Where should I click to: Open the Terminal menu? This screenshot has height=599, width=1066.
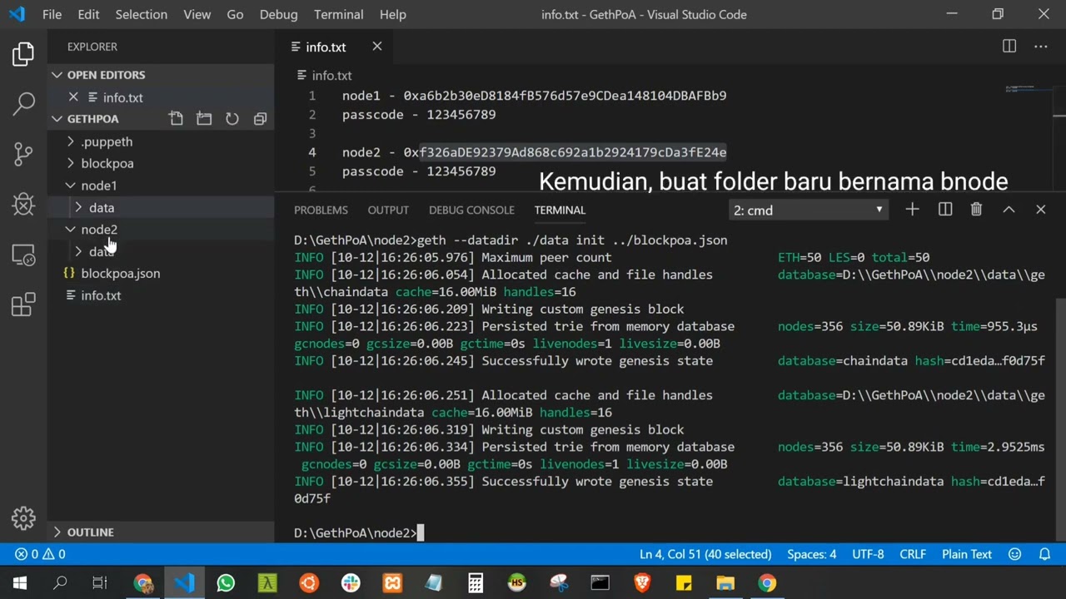339,14
